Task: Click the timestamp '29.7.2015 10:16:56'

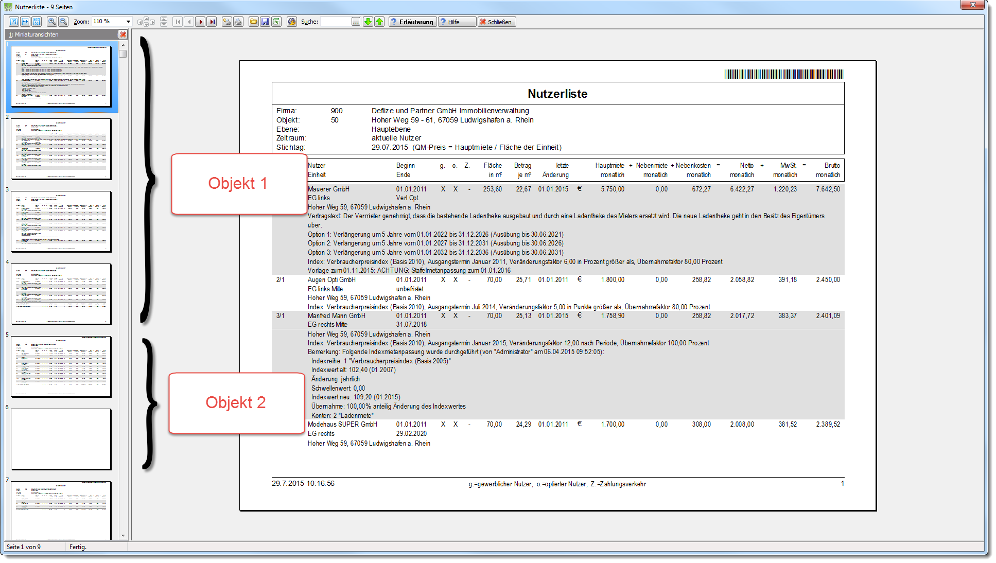Action: (303, 484)
